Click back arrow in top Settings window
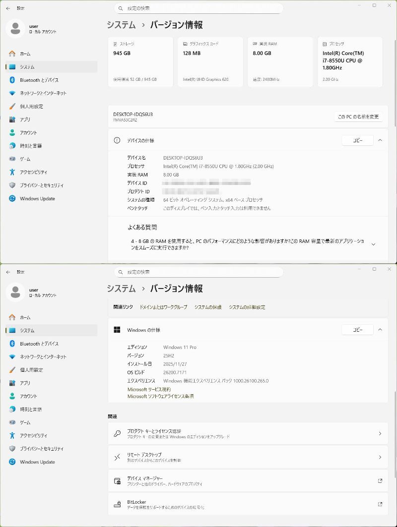The width and height of the screenshot is (397, 527). pos(8,8)
